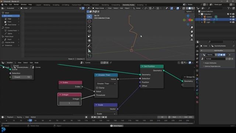Click the viewport pan hand icon
The height and width of the screenshot is (133, 236).
click(x=192, y=31)
